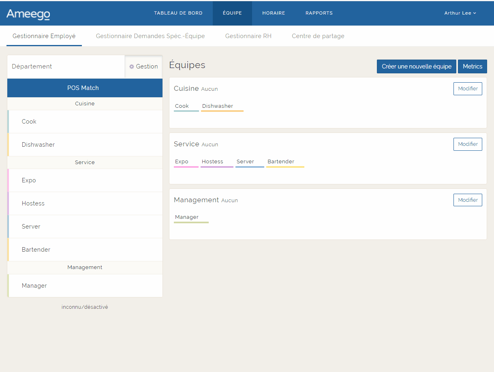This screenshot has height=372, width=494.
Task: Open the Rapports menu item
Action: (319, 13)
